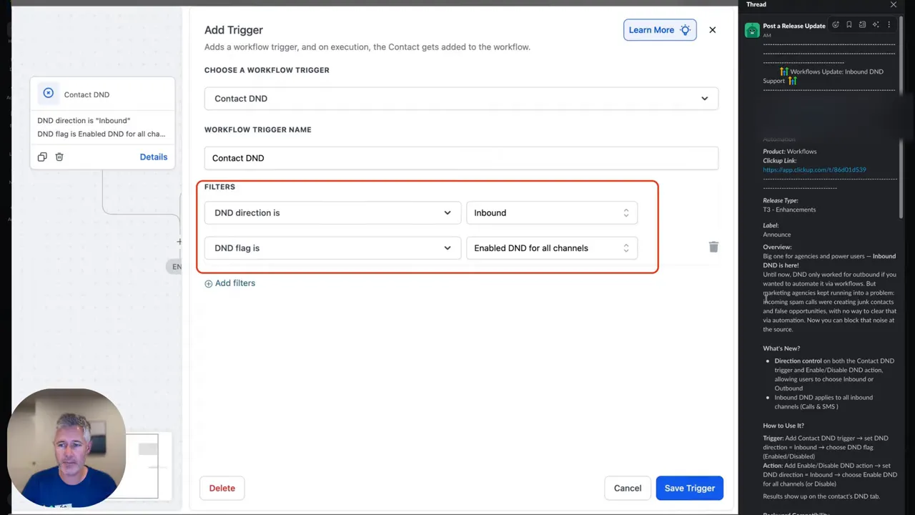Click the Add Trigger heading
The image size is (915, 515).
point(234,30)
